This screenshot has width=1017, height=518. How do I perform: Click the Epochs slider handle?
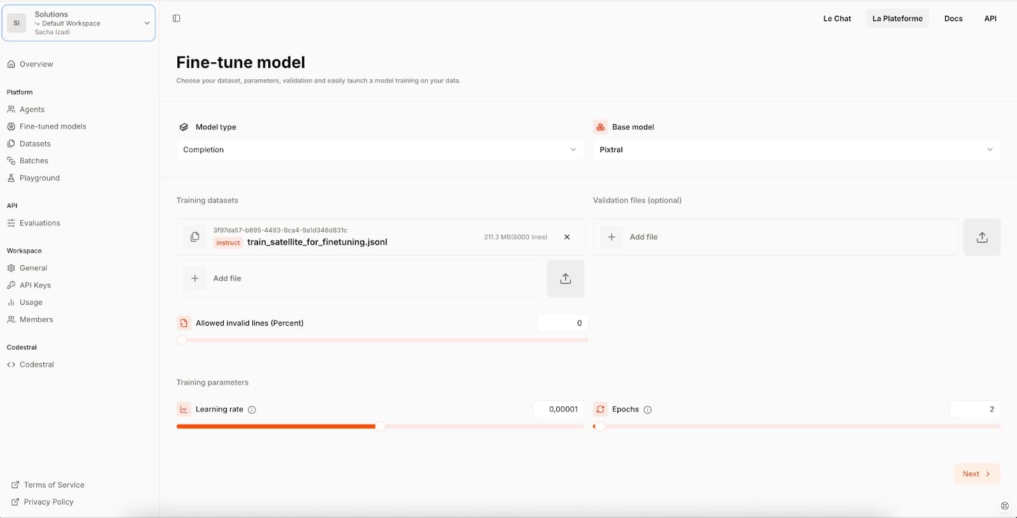coord(599,427)
